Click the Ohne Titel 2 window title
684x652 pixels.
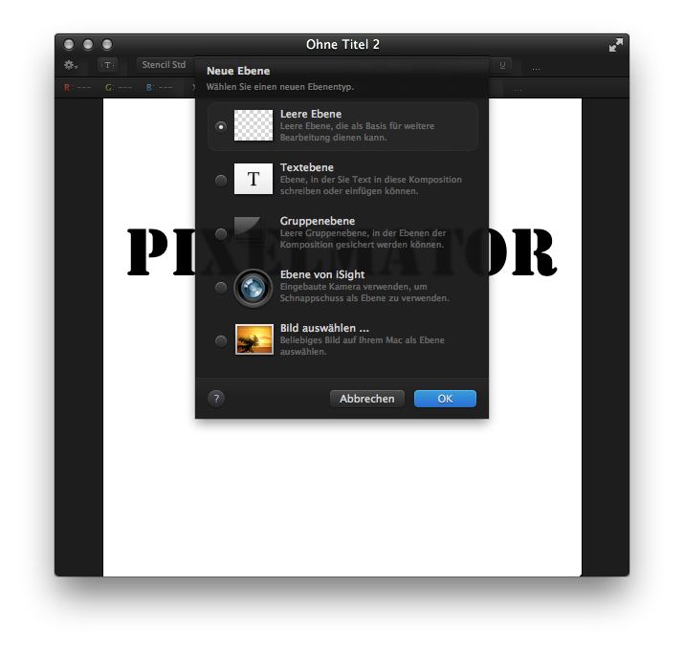[342, 45]
